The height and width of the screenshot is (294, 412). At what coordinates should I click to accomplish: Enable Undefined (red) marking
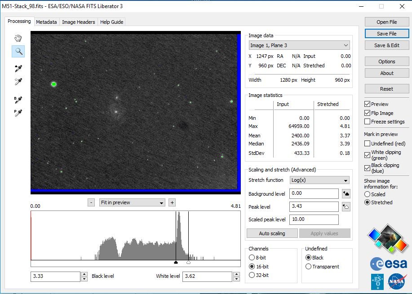(368, 144)
